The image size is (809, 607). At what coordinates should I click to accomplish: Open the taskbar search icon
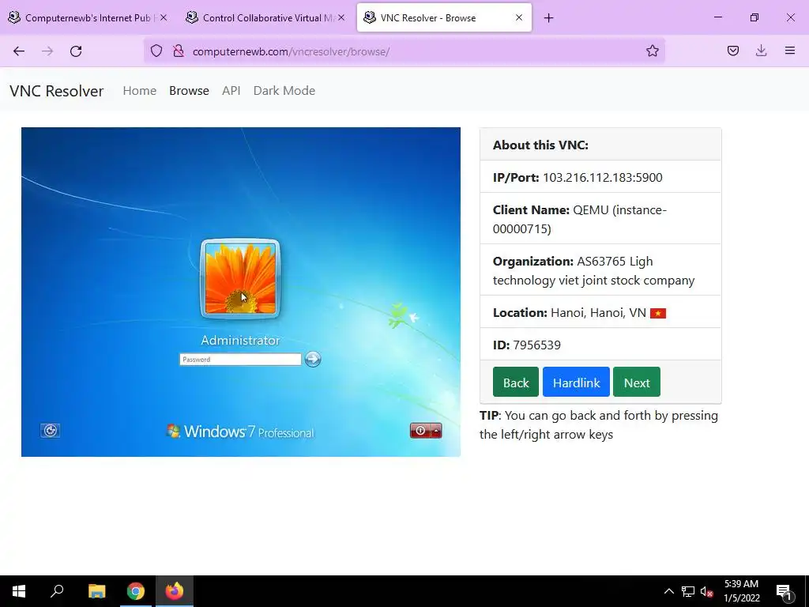(57, 591)
